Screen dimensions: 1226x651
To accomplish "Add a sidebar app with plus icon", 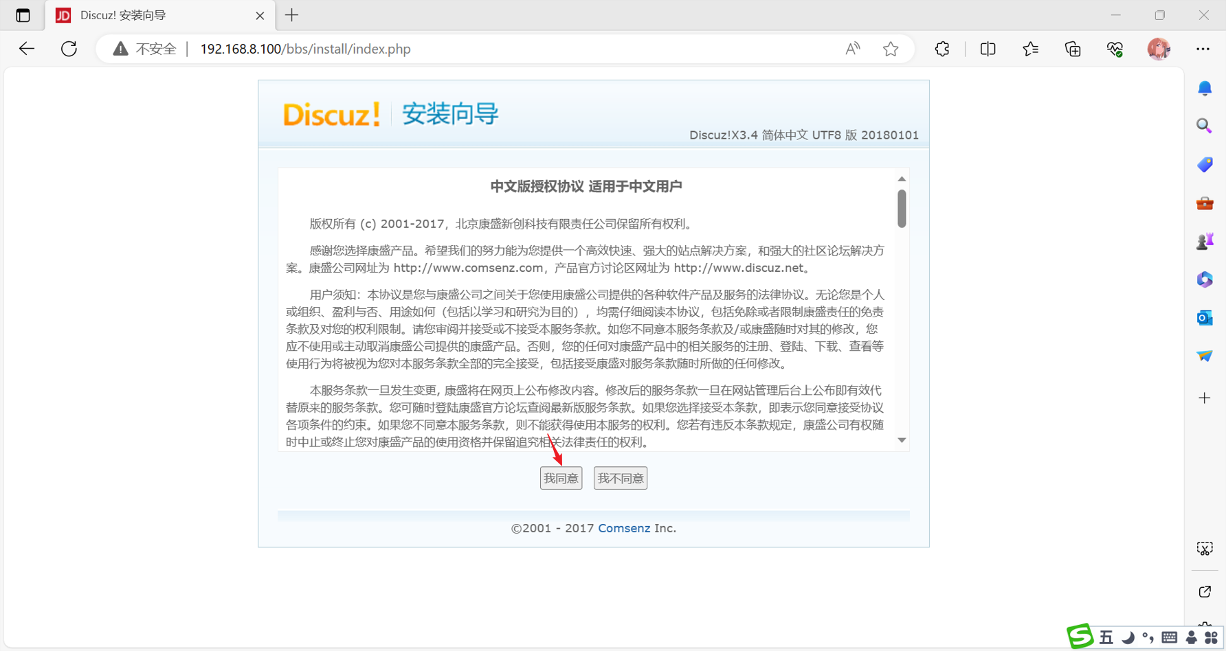I will click(1205, 398).
